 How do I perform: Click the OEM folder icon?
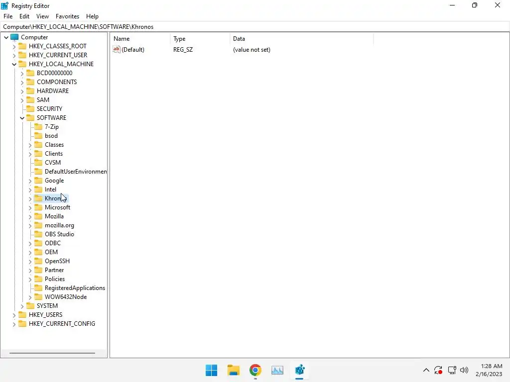(38, 252)
